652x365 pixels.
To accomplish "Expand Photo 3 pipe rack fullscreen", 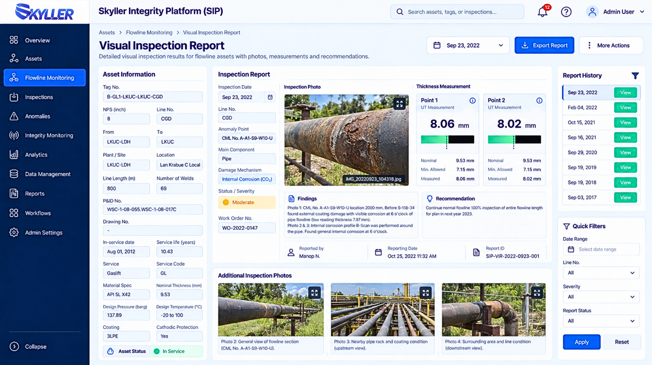I will point(426,292).
